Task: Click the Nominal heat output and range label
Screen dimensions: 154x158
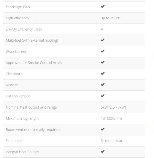Action: tap(31, 107)
